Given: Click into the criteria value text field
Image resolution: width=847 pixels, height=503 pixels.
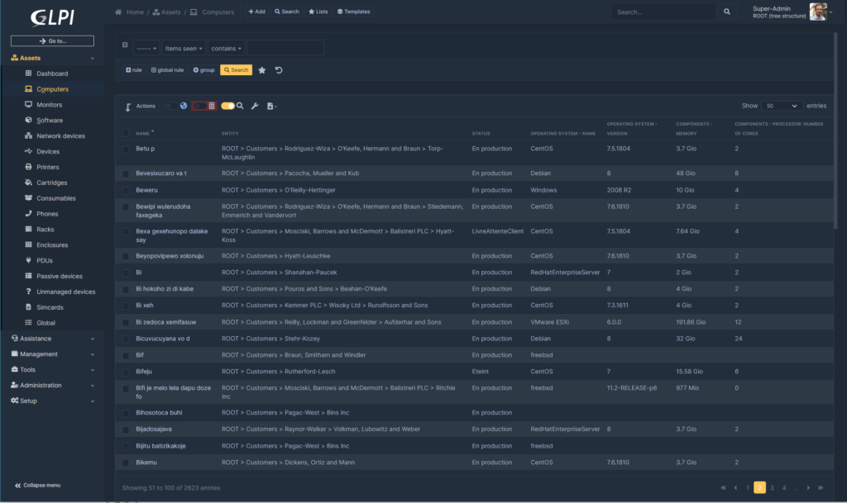Looking at the screenshot, I should click(285, 49).
